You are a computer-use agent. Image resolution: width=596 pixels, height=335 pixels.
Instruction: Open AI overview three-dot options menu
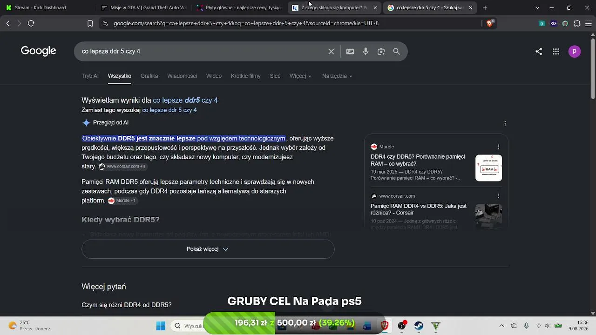[x=505, y=123]
